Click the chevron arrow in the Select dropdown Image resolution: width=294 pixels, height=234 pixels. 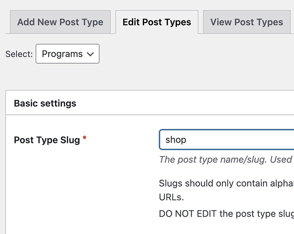[91, 54]
